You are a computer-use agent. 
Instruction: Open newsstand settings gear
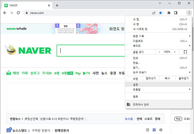(161, 130)
